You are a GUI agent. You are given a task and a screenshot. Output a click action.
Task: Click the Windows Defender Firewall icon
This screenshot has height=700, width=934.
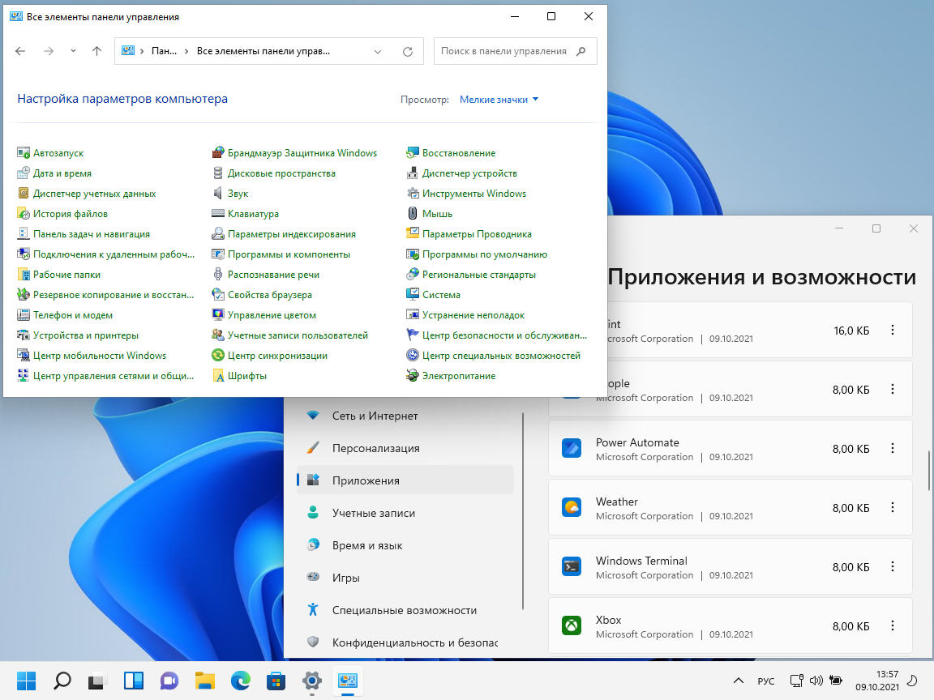coord(218,153)
